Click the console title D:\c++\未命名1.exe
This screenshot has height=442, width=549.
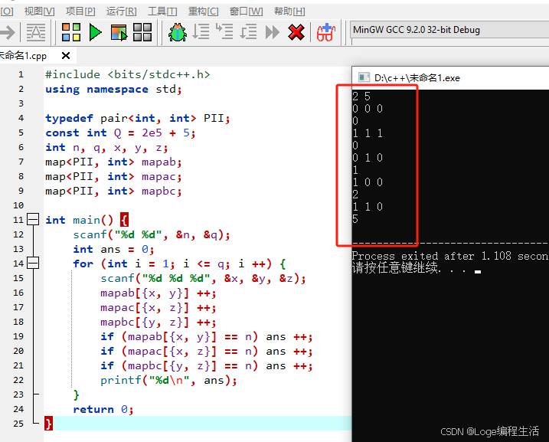(417, 78)
